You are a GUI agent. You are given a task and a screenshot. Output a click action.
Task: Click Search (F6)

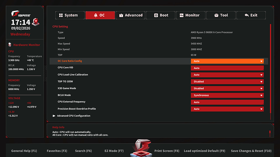click(x=84, y=151)
